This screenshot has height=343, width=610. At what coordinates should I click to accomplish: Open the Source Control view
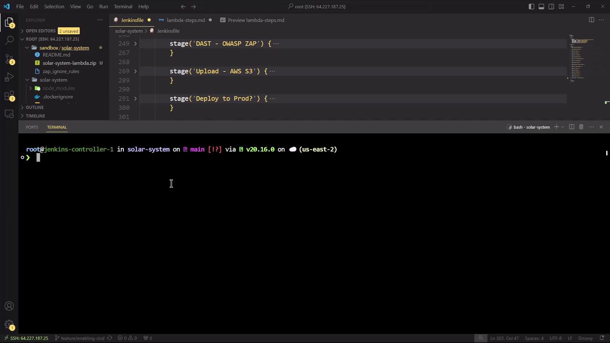point(9,60)
